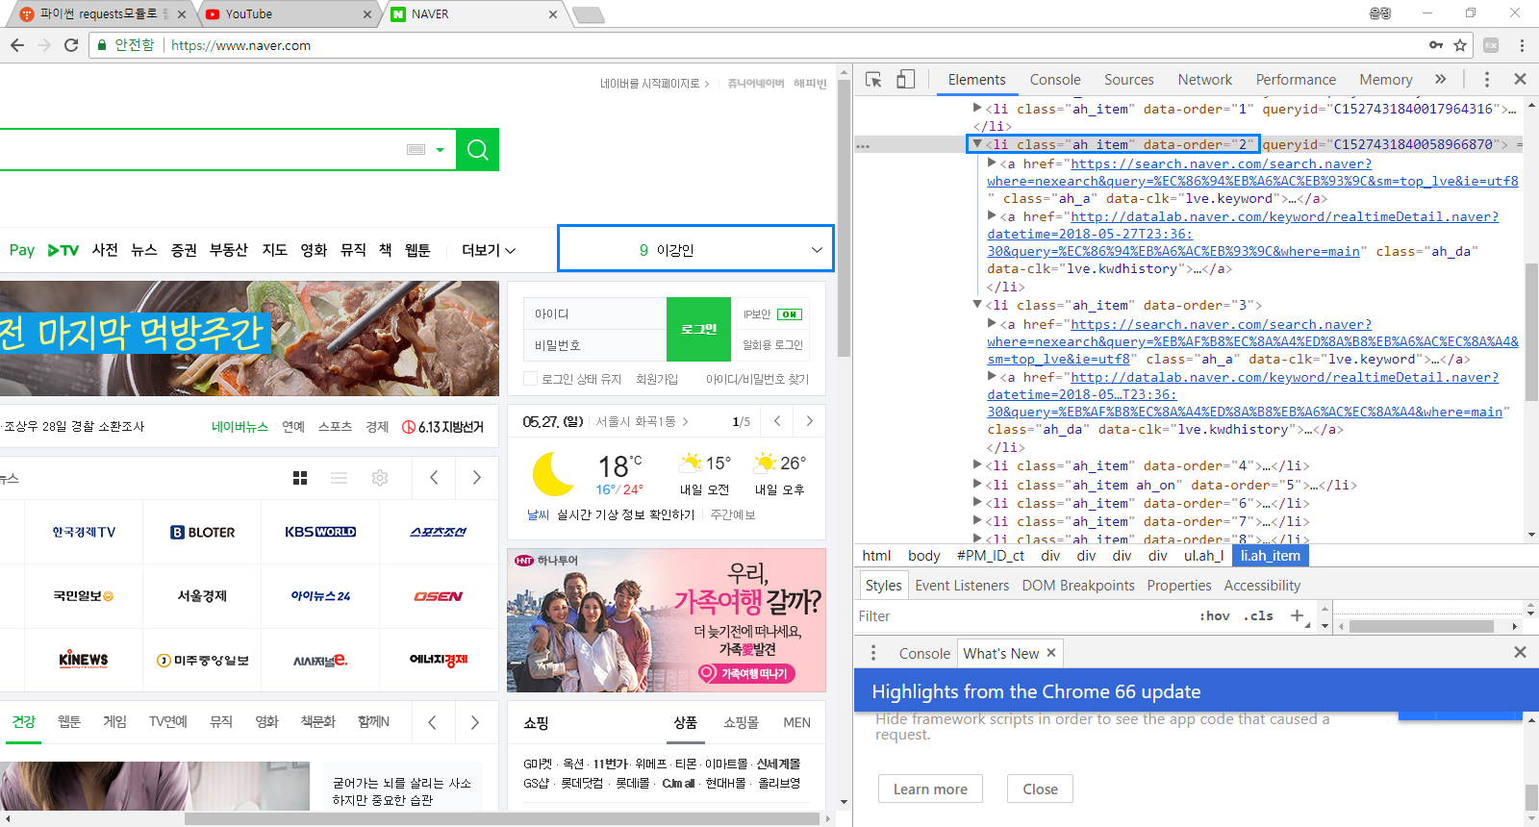Expand the data-order 4 li node

977,465
